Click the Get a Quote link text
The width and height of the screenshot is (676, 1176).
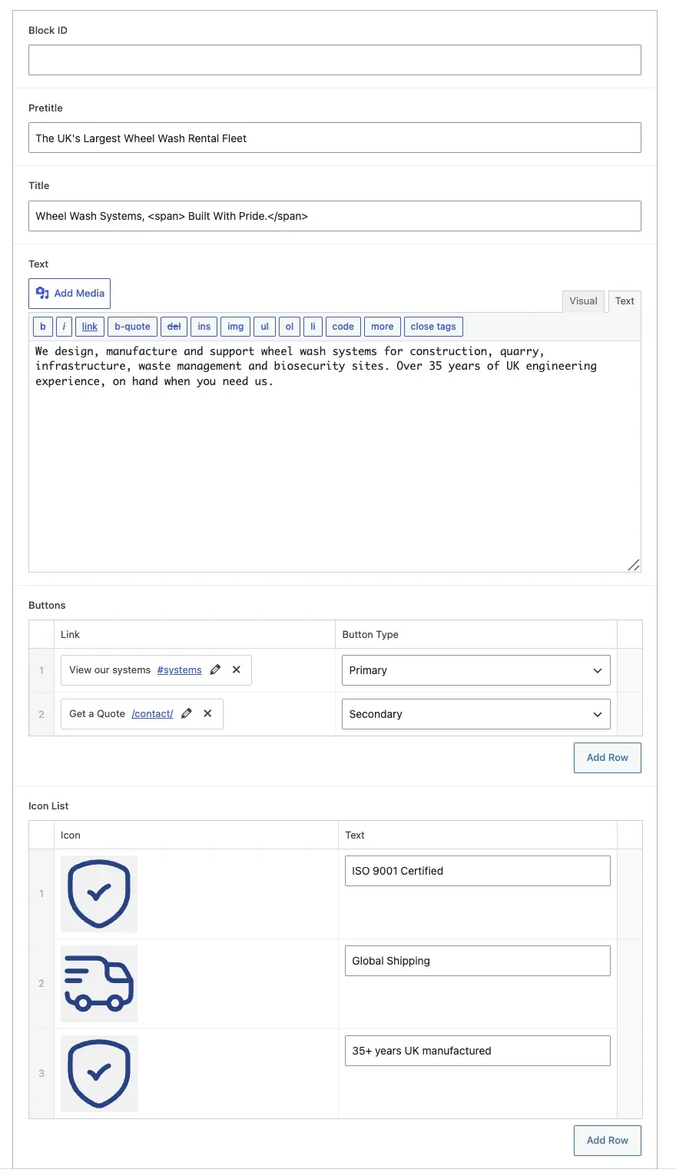click(x=97, y=714)
